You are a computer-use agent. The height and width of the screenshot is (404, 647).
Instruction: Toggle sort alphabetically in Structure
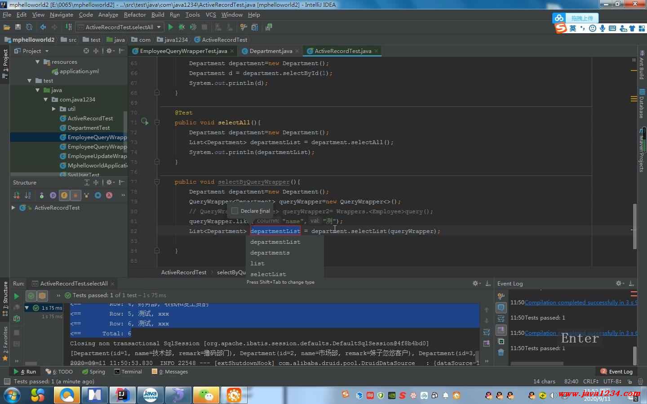pos(28,195)
